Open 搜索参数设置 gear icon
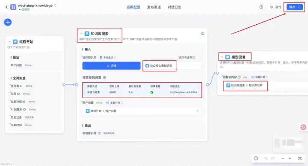 [104, 78]
